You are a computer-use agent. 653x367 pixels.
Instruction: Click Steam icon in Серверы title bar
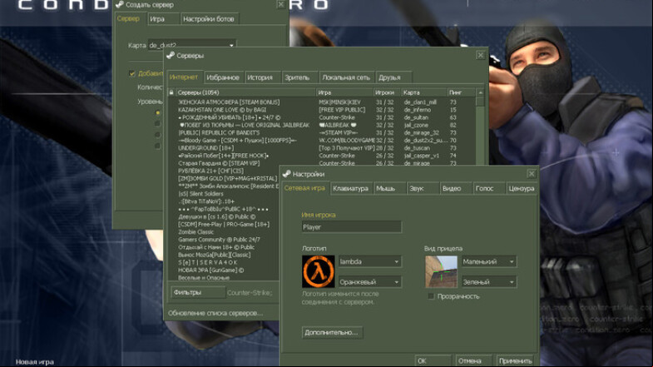(x=171, y=55)
